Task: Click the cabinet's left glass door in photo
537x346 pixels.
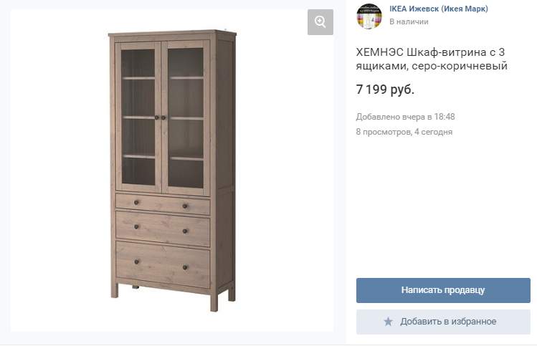Action: (138, 116)
